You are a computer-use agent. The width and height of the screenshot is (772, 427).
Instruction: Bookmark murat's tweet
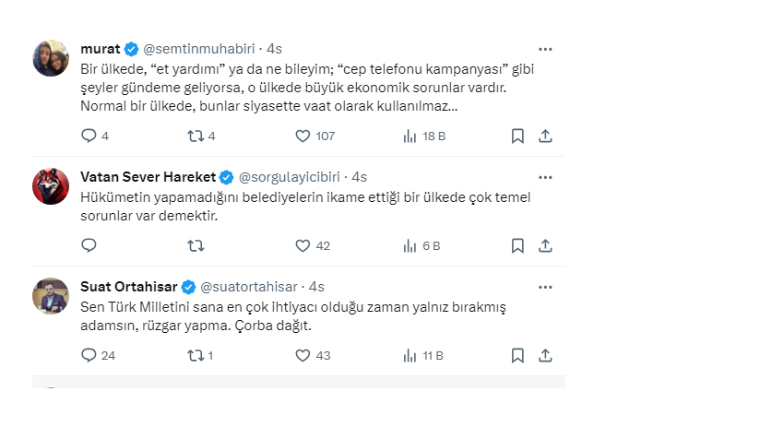517,136
